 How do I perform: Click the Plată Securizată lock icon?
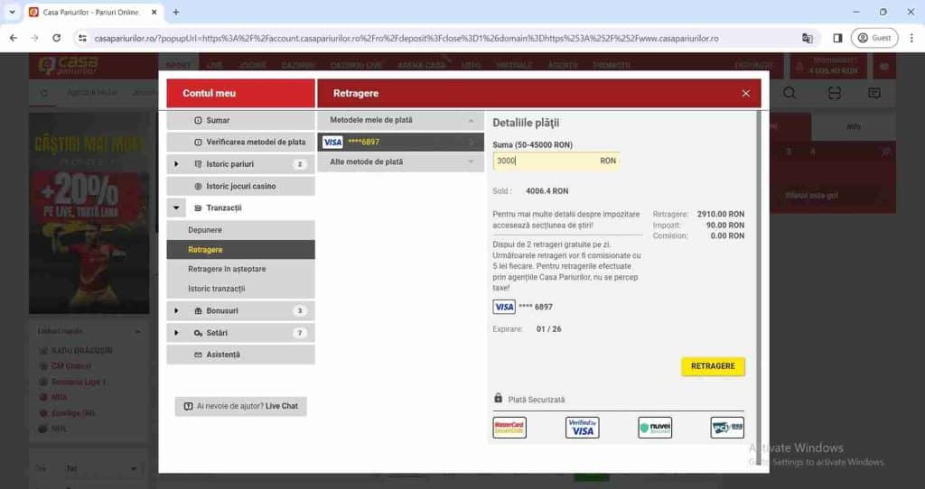click(498, 398)
